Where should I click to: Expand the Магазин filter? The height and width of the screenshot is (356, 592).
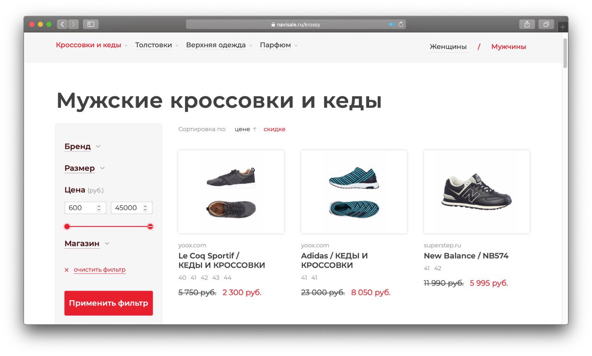coord(87,244)
